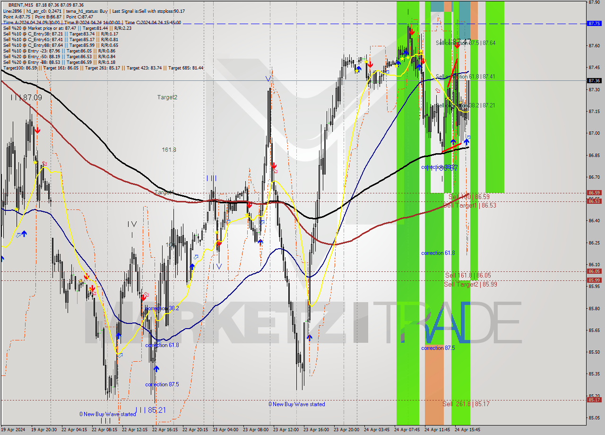Click the current price 87.36 axis tag

coord(594,80)
